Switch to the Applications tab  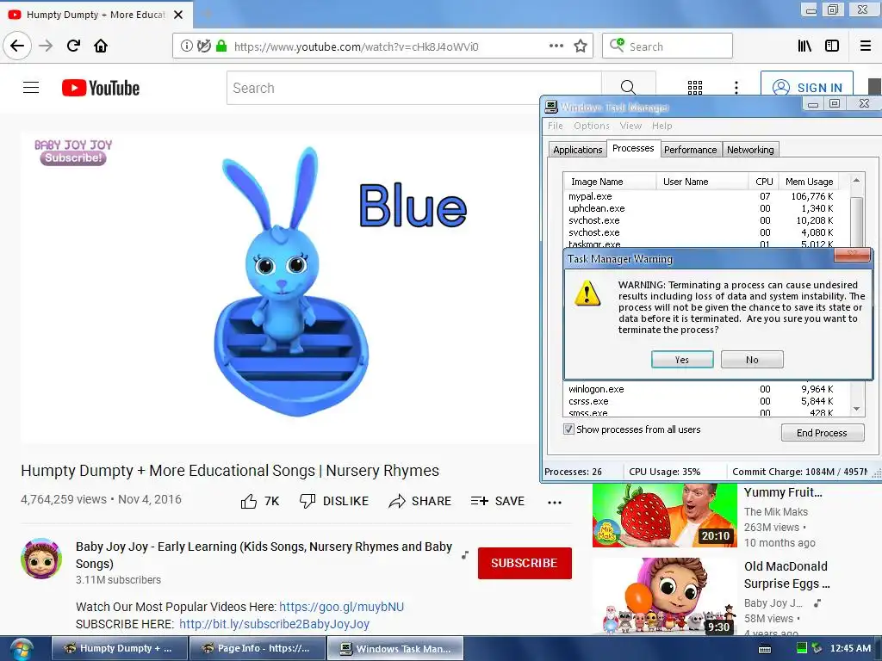point(578,150)
